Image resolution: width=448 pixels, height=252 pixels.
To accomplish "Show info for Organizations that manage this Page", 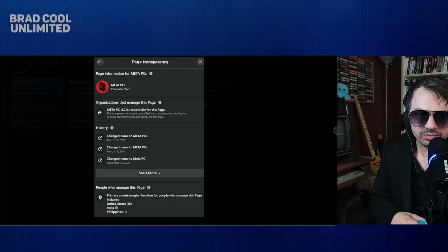I will point(160,103).
